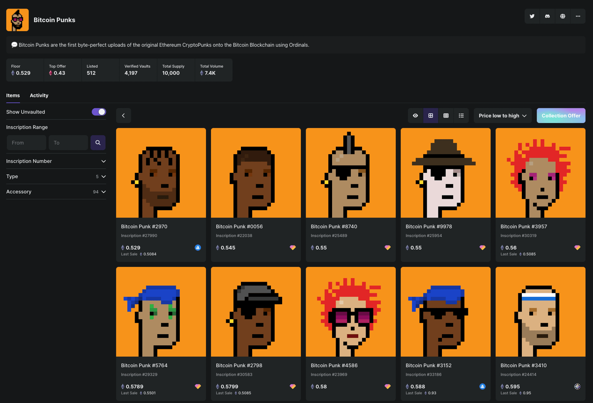Click the From inscription range field

click(26, 143)
